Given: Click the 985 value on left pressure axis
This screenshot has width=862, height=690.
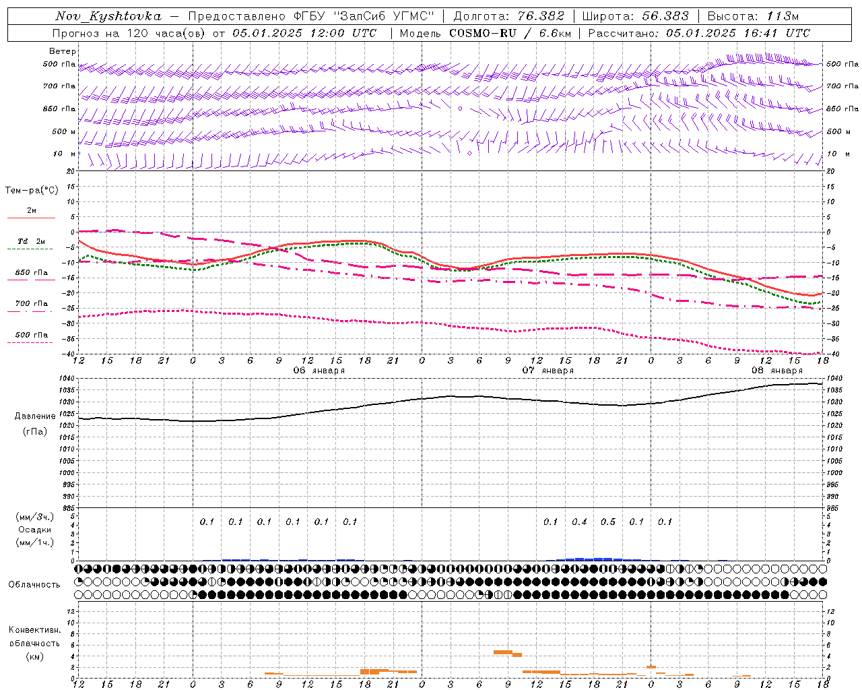Looking at the screenshot, I should 70,508.
